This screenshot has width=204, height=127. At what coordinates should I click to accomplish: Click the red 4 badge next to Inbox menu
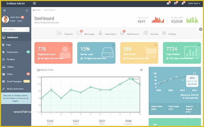click(28, 74)
